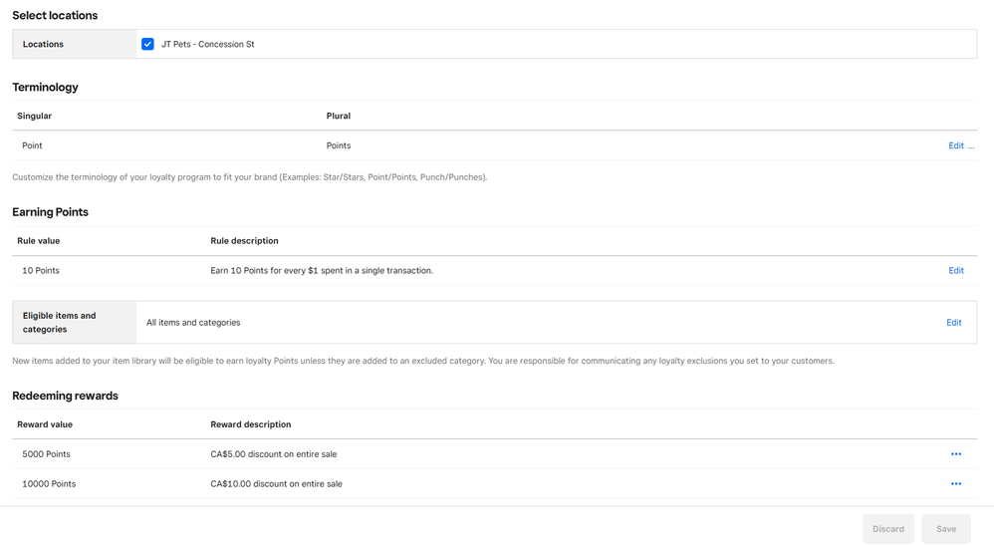Select the JT Pets - Concession St label
This screenshot has height=545, width=994.
(x=208, y=44)
